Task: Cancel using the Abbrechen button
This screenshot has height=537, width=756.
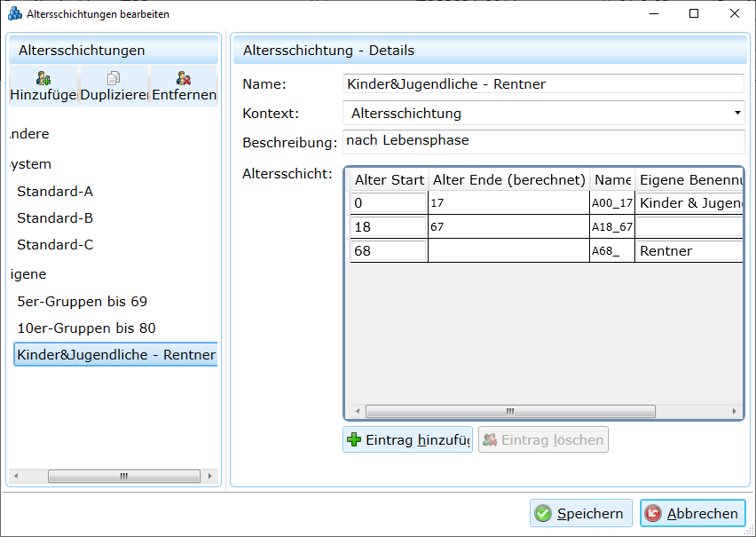Action: (692, 513)
